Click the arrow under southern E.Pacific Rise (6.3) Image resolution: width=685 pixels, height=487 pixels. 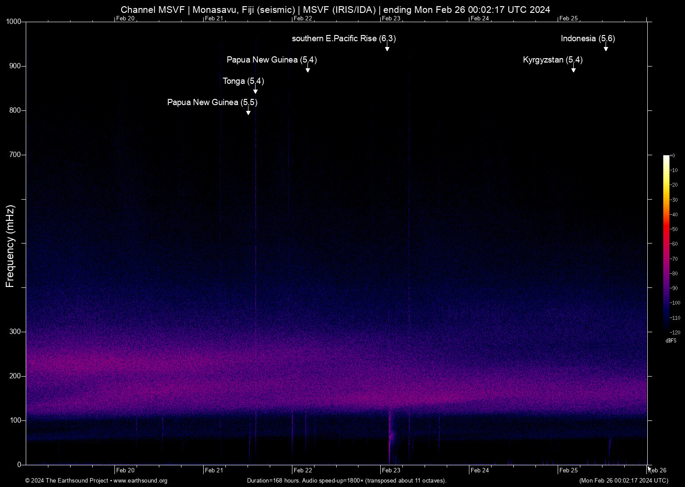(387, 47)
